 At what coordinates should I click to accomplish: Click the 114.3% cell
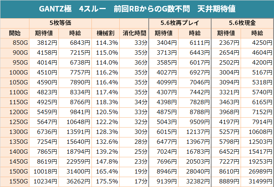105,43
